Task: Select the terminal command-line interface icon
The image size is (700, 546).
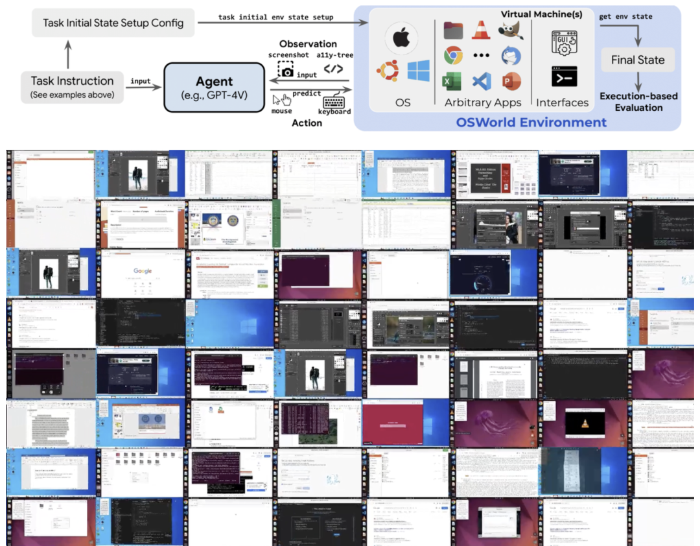Action: tap(563, 76)
